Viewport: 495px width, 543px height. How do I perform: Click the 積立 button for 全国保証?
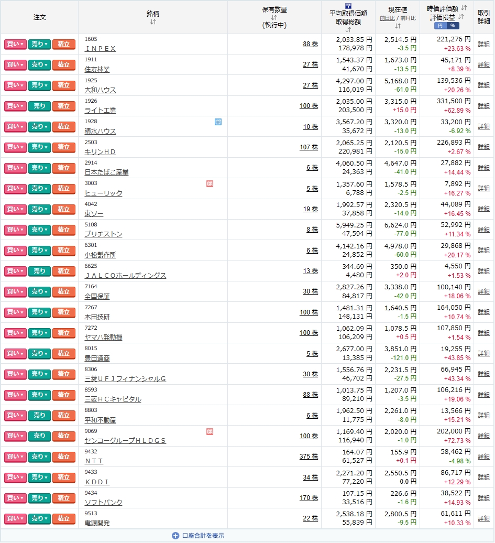[x=64, y=291]
